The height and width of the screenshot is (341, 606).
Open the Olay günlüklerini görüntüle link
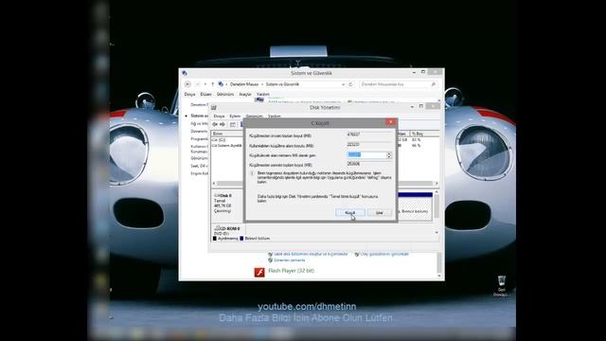point(384,254)
